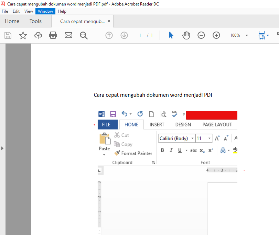
Task: Click the Grow Font icon
Action: [217, 138]
